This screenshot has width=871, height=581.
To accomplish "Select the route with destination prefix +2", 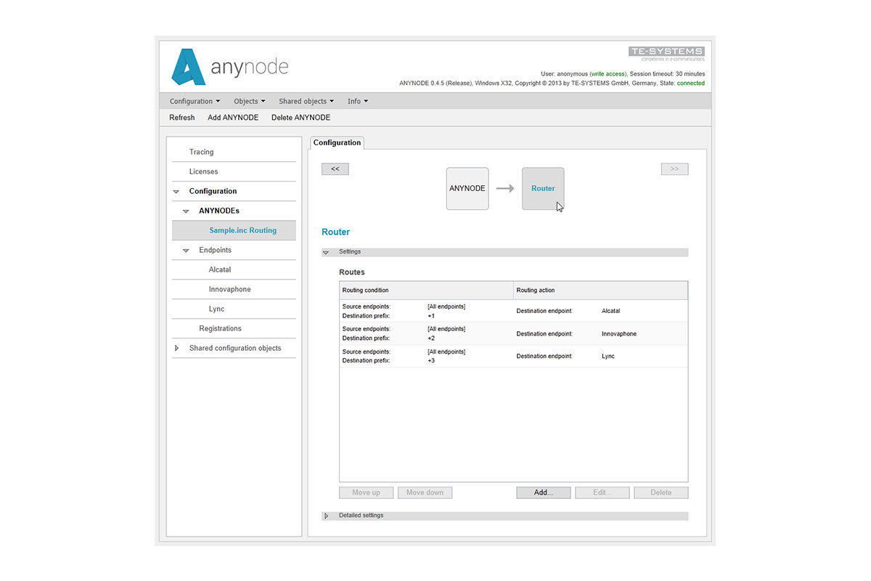I will click(x=513, y=334).
